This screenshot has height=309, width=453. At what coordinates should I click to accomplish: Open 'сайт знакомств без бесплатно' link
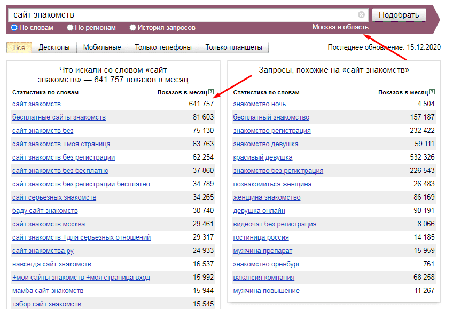coord(60,171)
